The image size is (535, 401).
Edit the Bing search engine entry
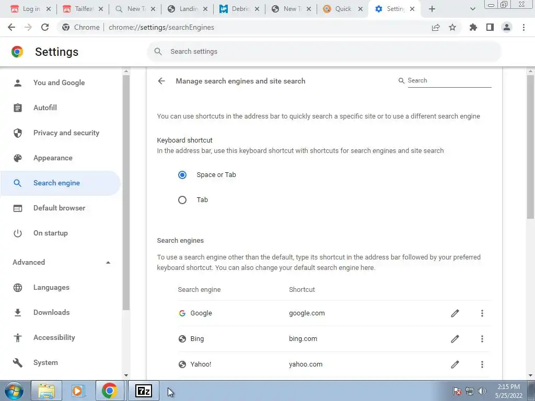(455, 338)
